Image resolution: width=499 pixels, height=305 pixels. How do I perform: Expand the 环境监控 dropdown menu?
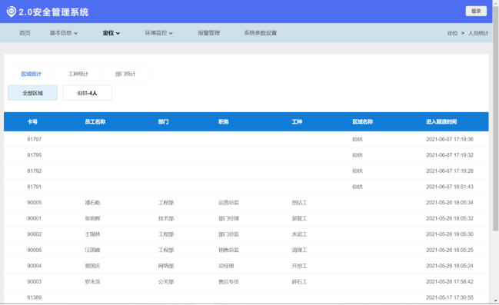[159, 33]
